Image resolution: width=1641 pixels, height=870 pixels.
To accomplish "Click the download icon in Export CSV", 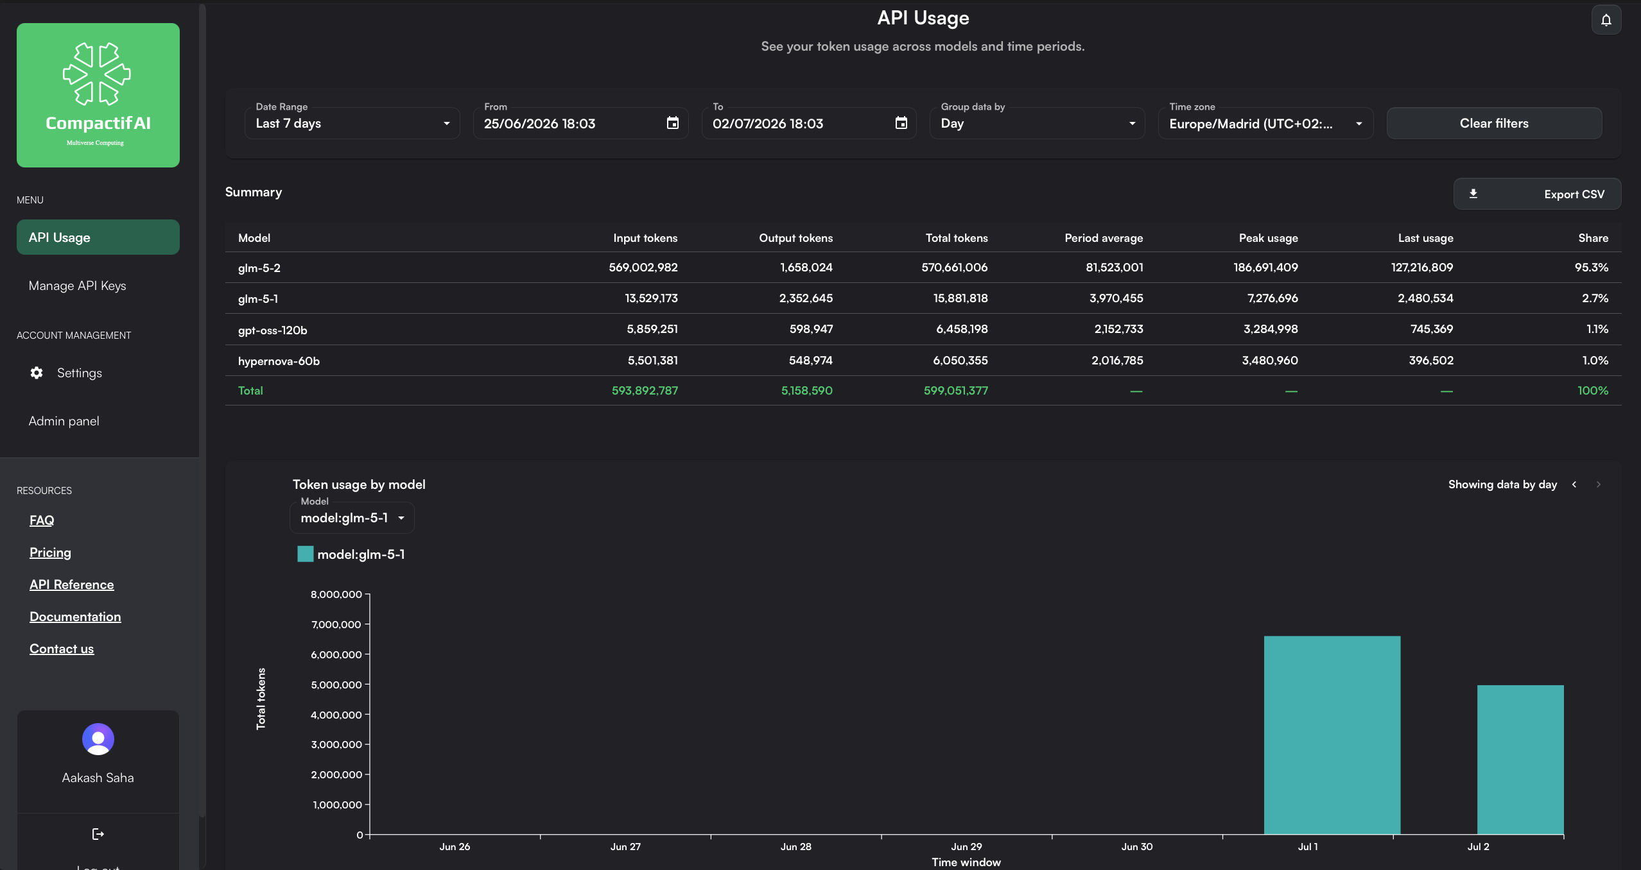I will pos(1473,194).
